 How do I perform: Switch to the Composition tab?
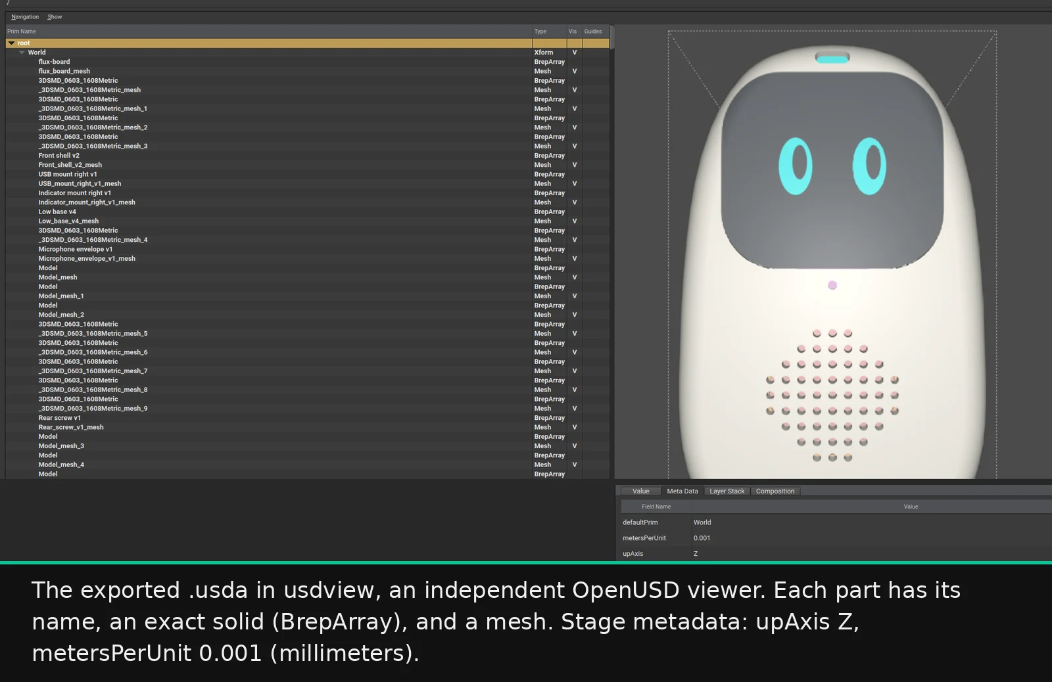point(775,491)
